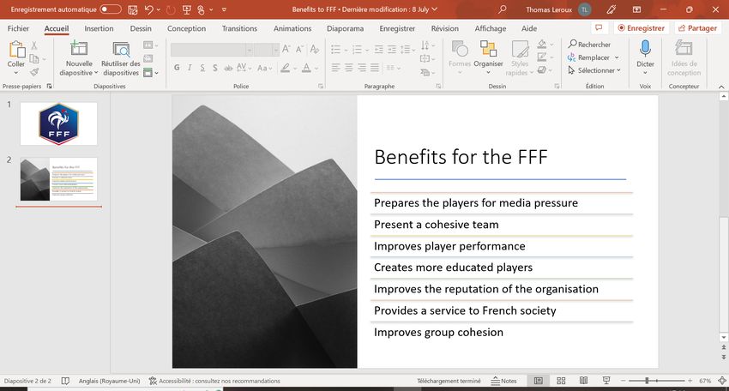Cut selection with scissors icon
729x391 pixels.
(34, 45)
